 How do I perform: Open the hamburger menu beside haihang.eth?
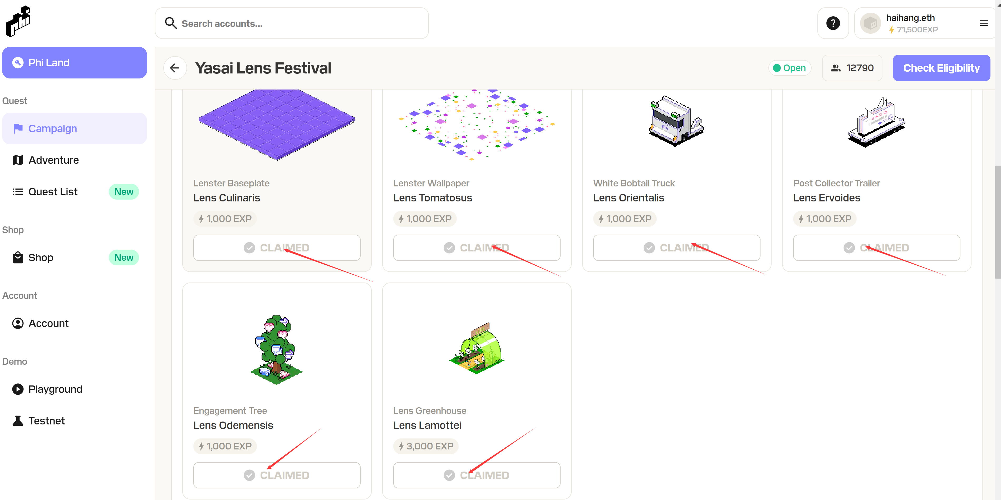(984, 23)
